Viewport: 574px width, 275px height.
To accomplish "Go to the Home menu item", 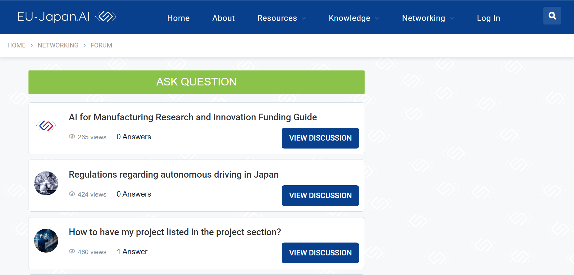I will pos(178,18).
